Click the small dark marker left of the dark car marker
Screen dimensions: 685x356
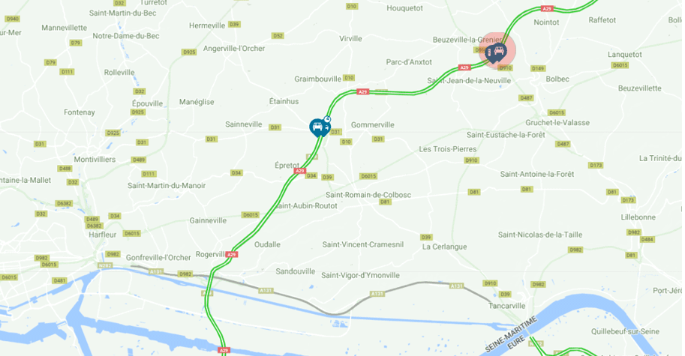[x=489, y=54]
